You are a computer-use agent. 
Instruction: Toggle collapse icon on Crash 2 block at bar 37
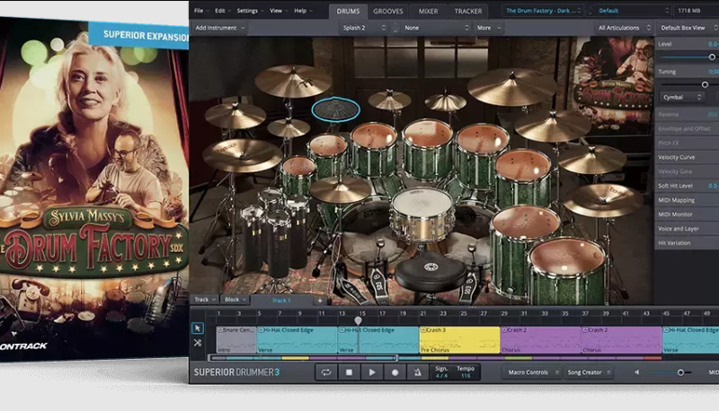pyautogui.click(x=585, y=329)
